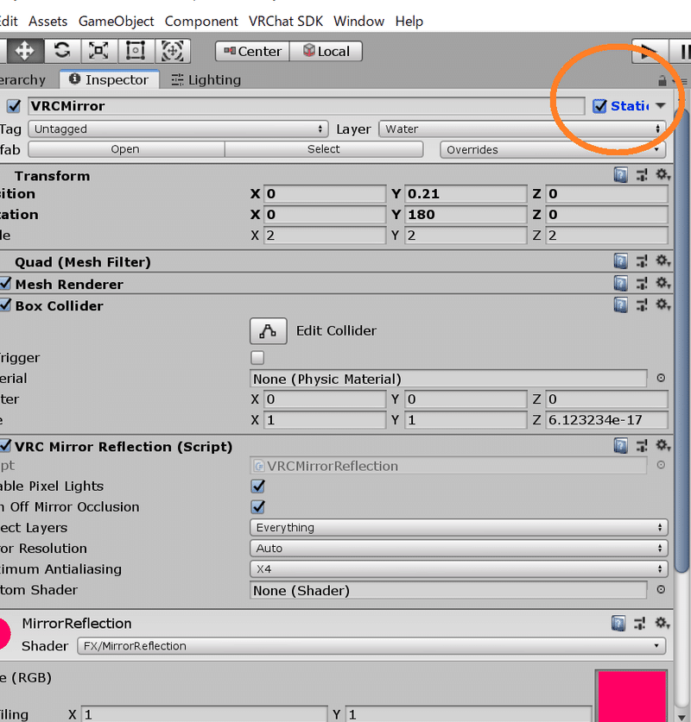Open Box Collider preset selector
Screen dimensions: 691x722
(x=642, y=304)
